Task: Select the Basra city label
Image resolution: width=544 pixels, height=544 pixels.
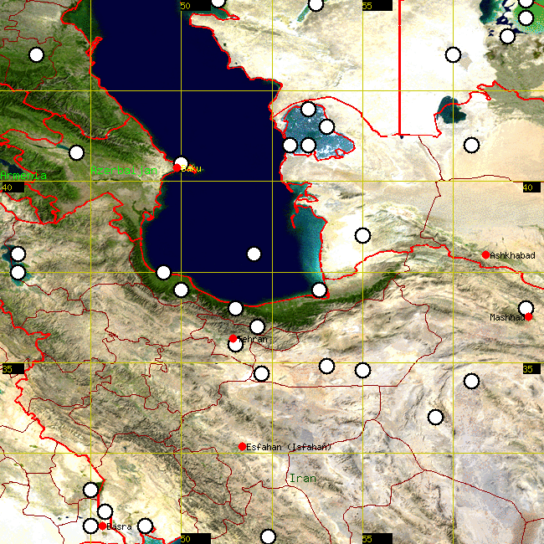Action: pos(120,526)
